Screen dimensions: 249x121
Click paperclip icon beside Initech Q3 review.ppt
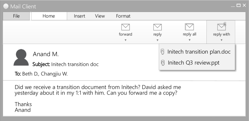(x=163, y=62)
